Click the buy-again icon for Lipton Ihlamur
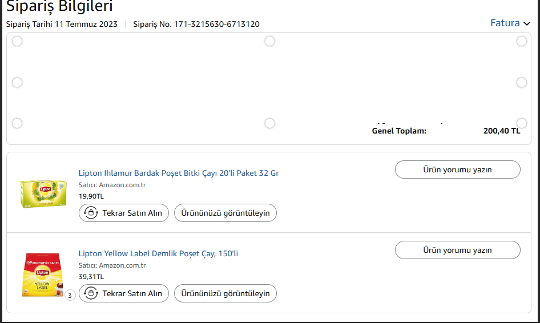This screenshot has height=323, width=540. coord(90,213)
